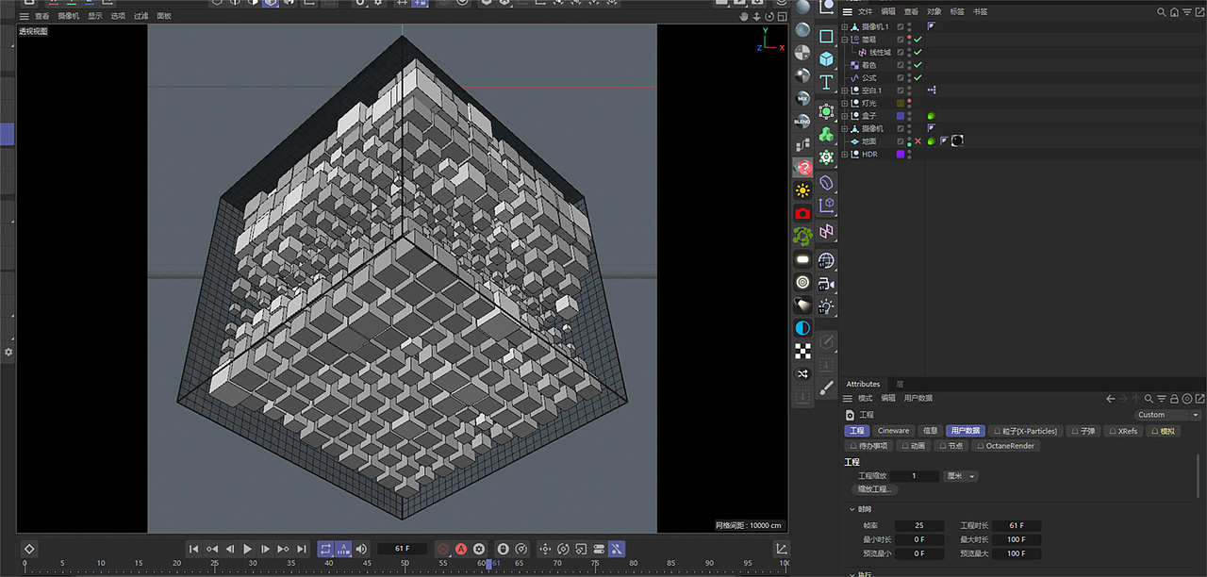Viewport: 1207px width, 577px height.
Task: Switch to the 层 tab beside Attributes
Action: pyautogui.click(x=900, y=384)
